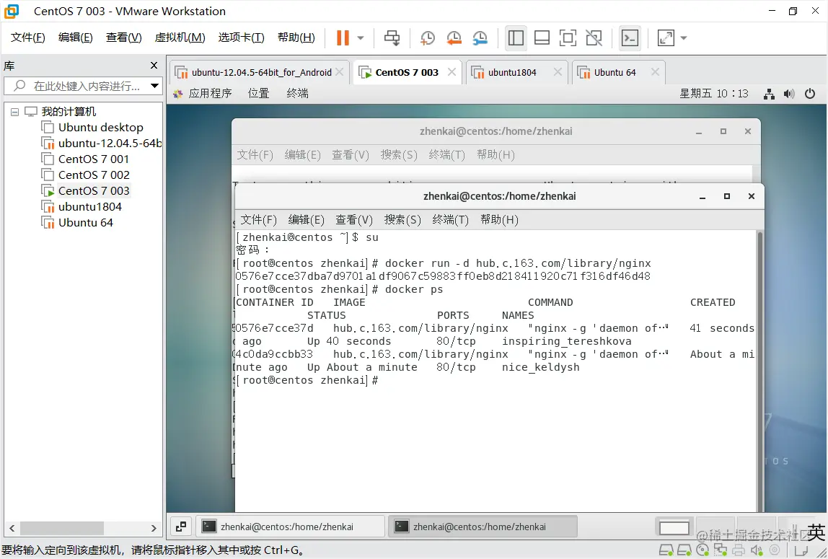Click the front terminal vertical scrollbar

click(x=760, y=369)
